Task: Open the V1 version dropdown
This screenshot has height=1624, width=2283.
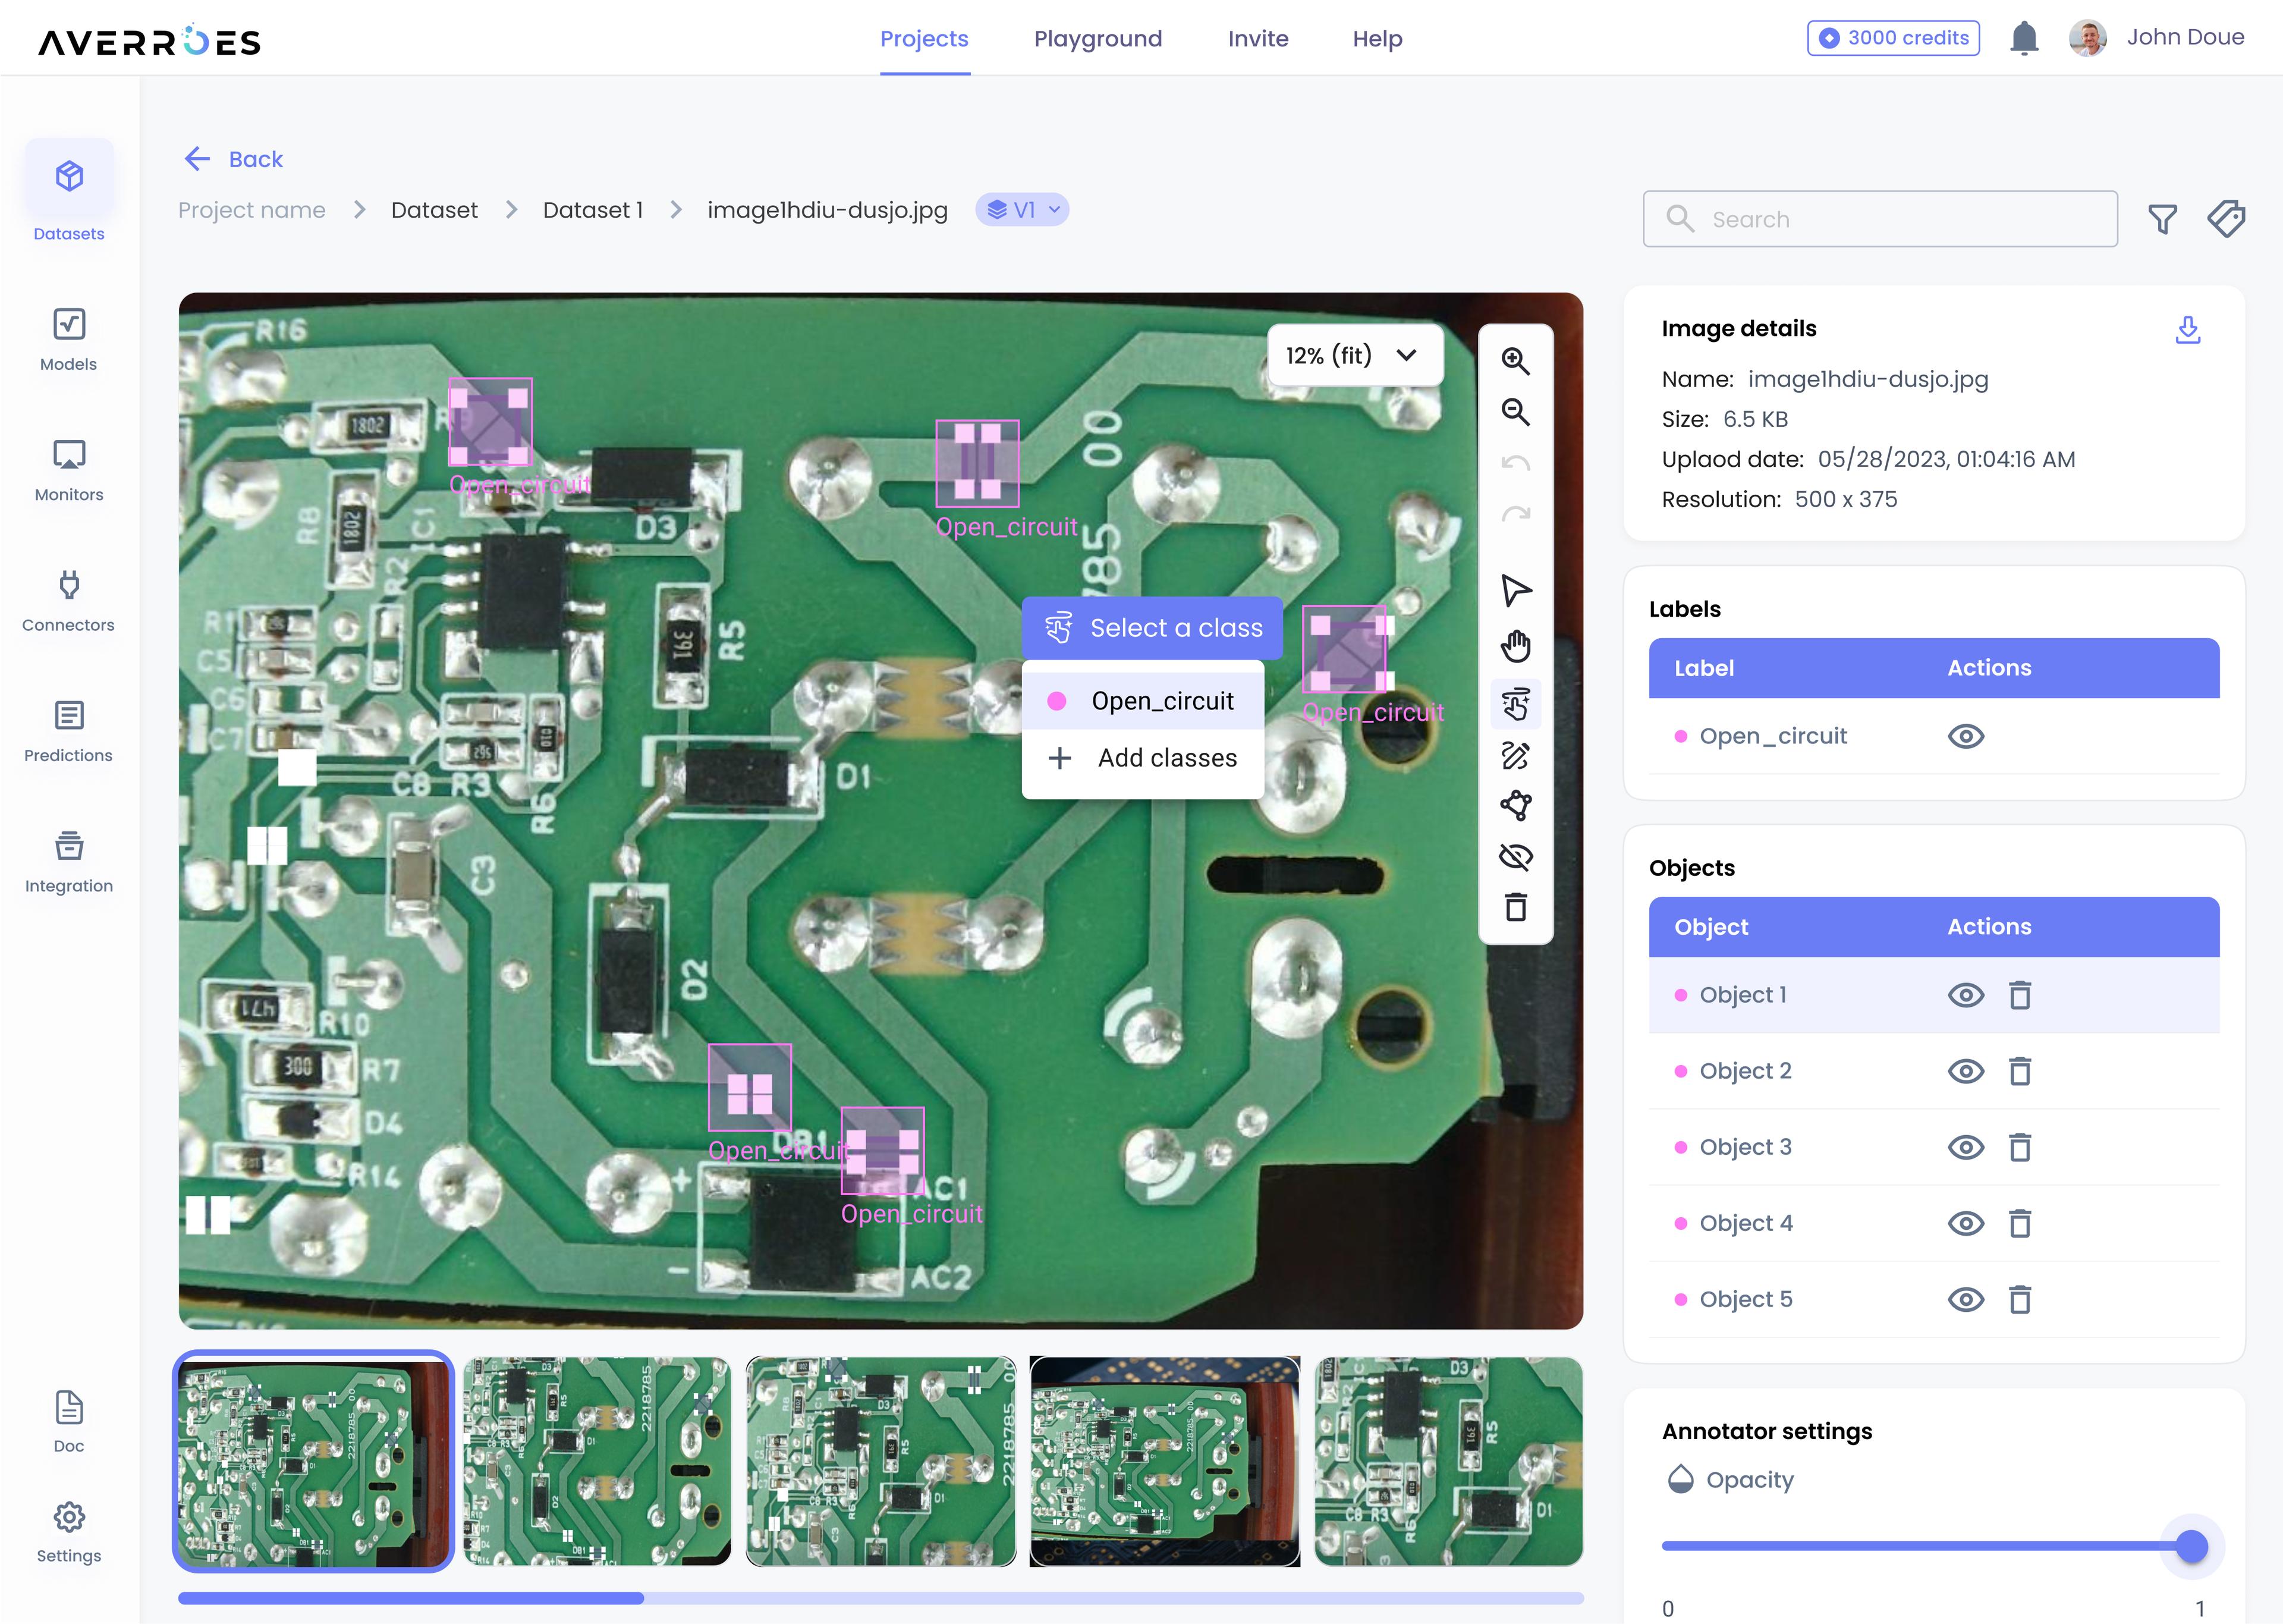Action: pyautogui.click(x=1021, y=210)
